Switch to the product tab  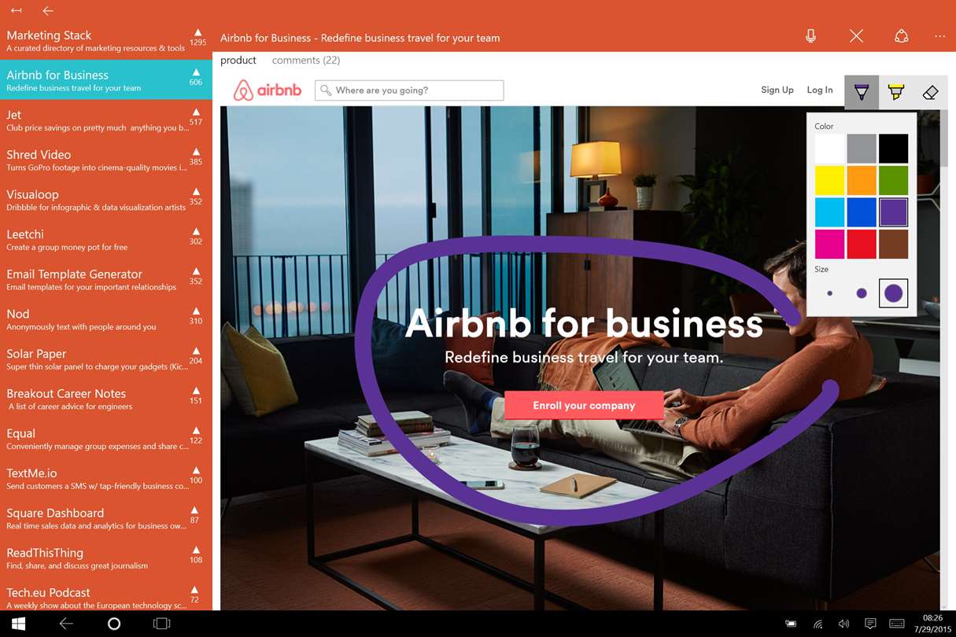(x=238, y=61)
